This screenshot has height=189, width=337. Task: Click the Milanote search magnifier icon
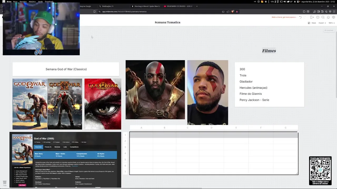coord(323,17)
